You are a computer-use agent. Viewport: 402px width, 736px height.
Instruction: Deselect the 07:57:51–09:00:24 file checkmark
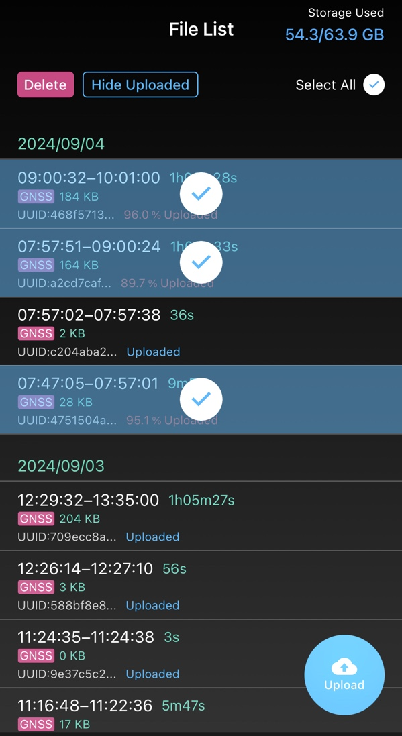click(200, 262)
